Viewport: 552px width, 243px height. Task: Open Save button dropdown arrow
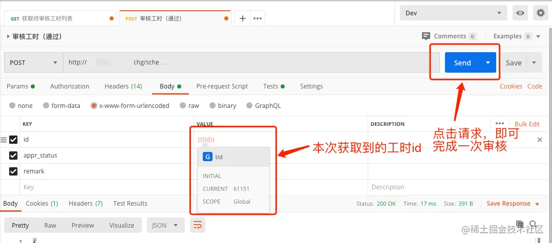(x=534, y=62)
